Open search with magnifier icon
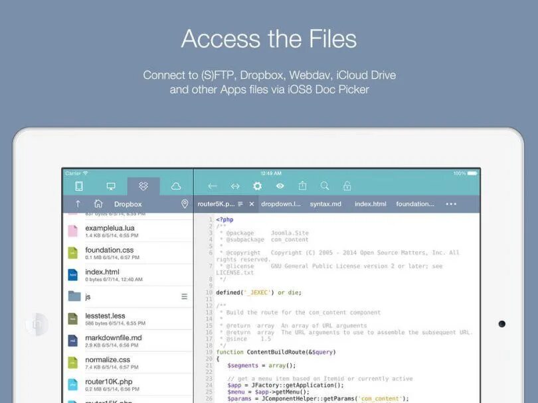 point(325,186)
